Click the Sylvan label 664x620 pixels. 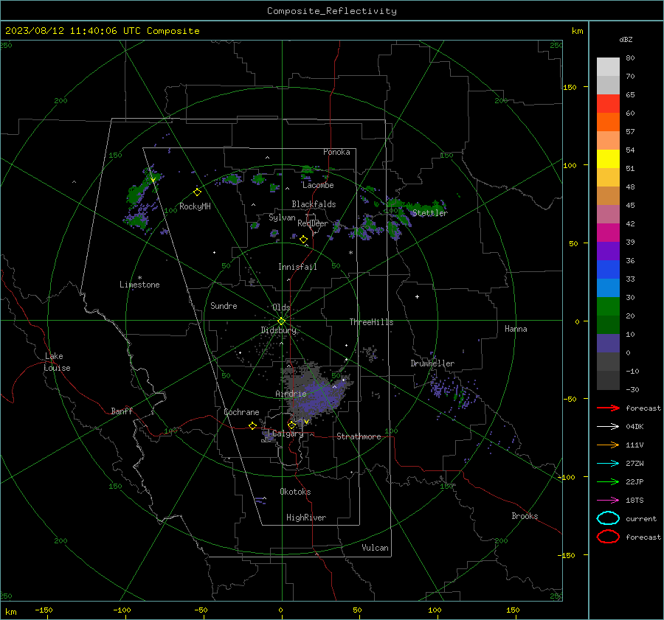[x=282, y=217]
